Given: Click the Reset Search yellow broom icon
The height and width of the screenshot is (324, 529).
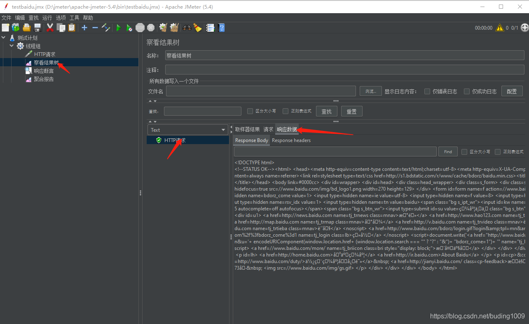Looking at the screenshot, I should point(198,28).
